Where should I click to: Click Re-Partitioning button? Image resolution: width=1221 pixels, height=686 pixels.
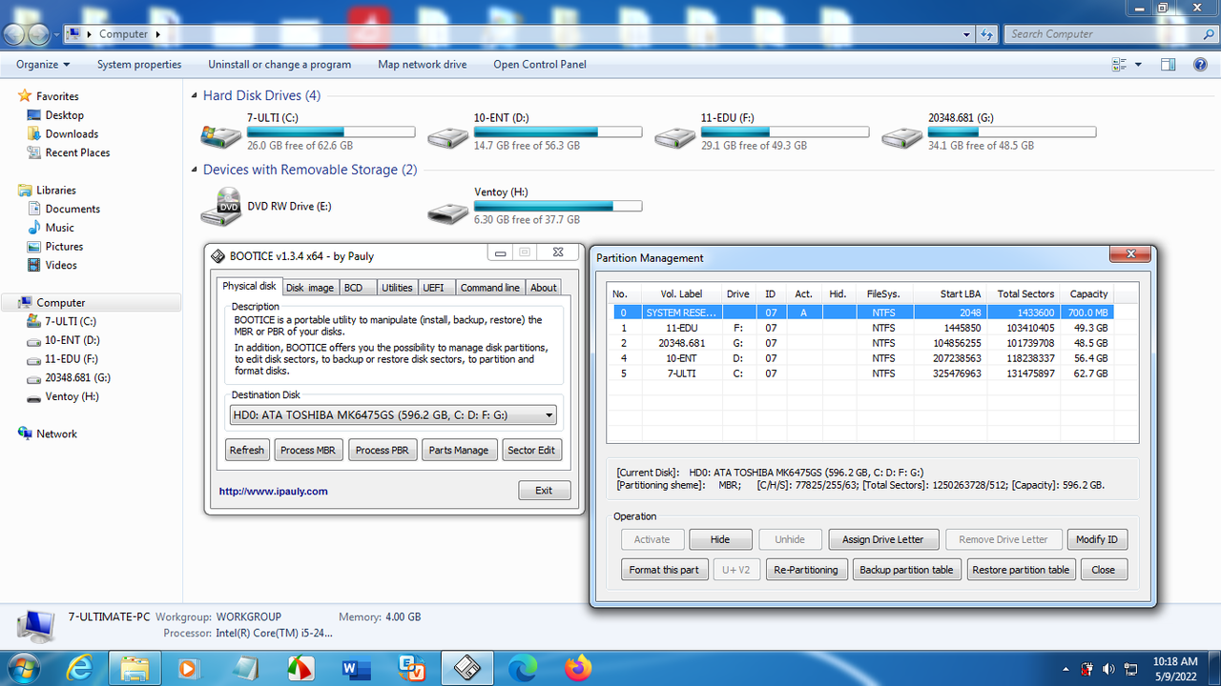click(806, 570)
